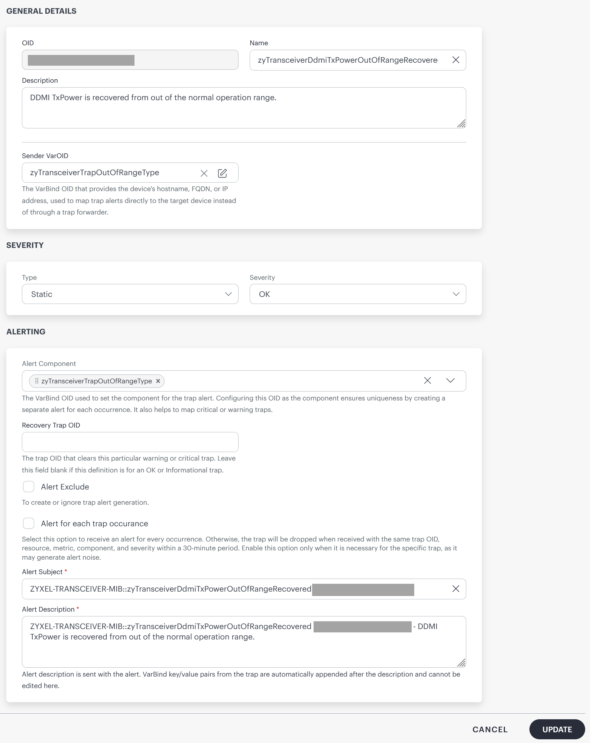
Task: Focus the Recovery Trap OID input
Action: point(130,442)
